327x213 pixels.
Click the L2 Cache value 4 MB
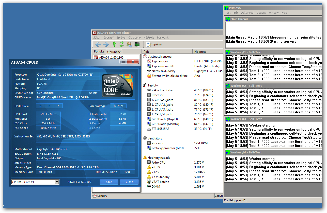pos(122,123)
